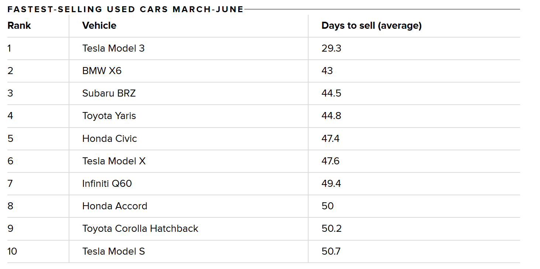Select the Honda Civic cell
The width and height of the screenshot is (540, 269).
point(109,139)
